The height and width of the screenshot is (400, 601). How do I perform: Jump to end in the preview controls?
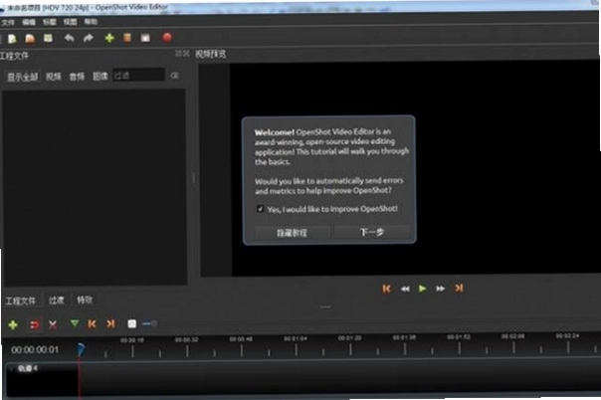[x=459, y=288]
